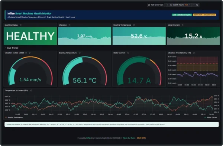Click the Vibration stat panel title
Screen dimensions: 223x146
coord(63,25)
